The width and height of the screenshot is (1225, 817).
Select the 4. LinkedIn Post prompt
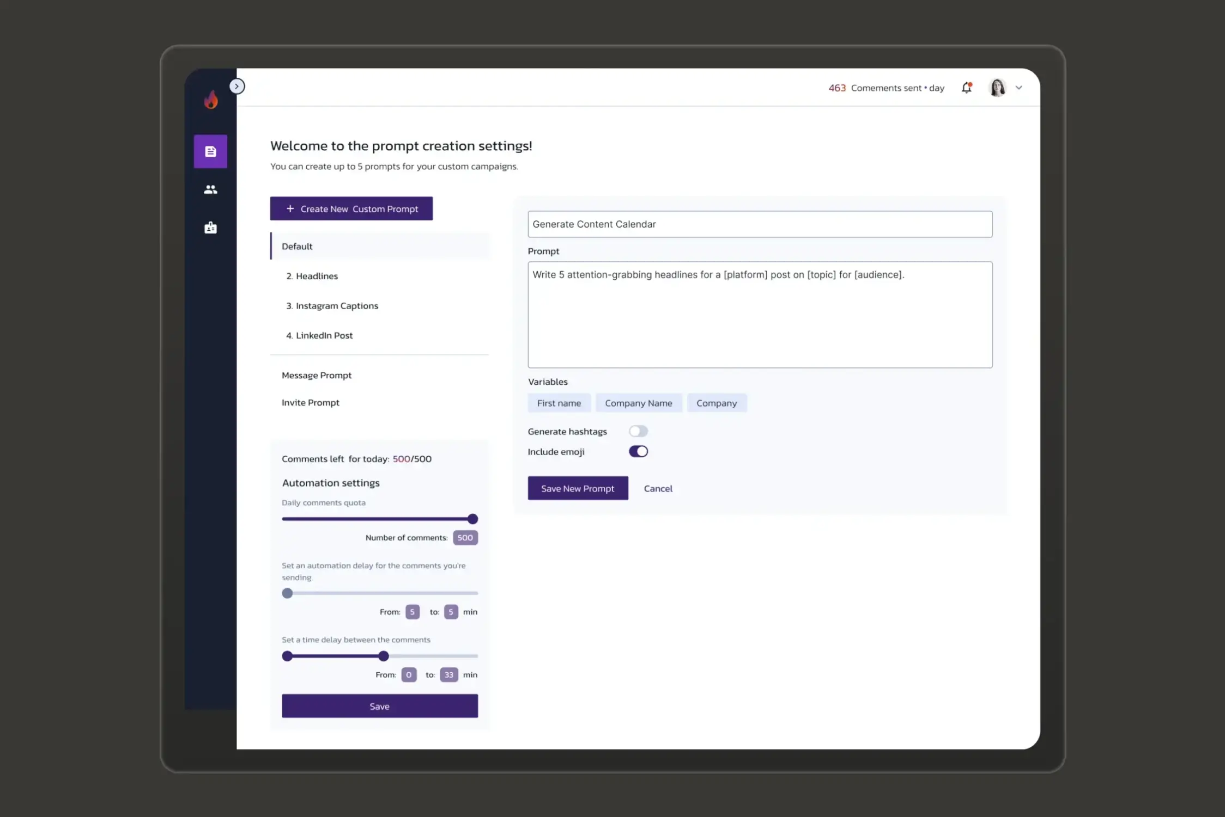point(320,335)
